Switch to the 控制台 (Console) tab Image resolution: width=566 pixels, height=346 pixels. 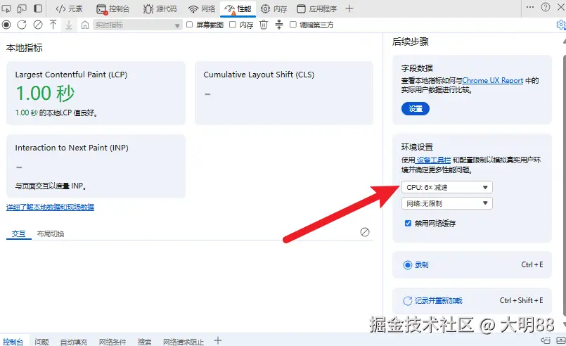click(112, 8)
